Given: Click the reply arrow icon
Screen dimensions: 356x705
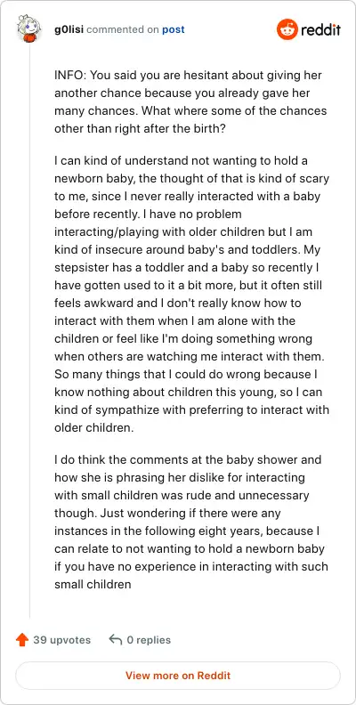Looking at the screenshot, I should (x=116, y=639).
